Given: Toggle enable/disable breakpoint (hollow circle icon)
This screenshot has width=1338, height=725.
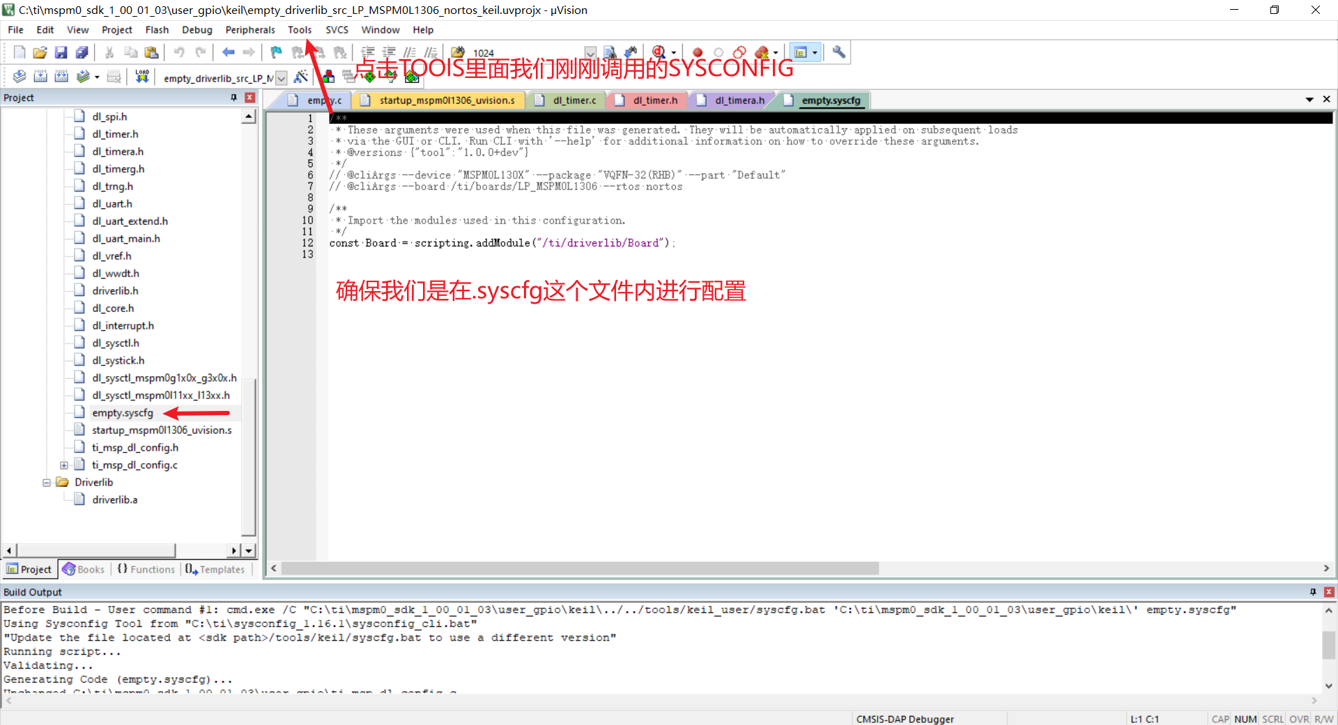Looking at the screenshot, I should [x=718, y=52].
